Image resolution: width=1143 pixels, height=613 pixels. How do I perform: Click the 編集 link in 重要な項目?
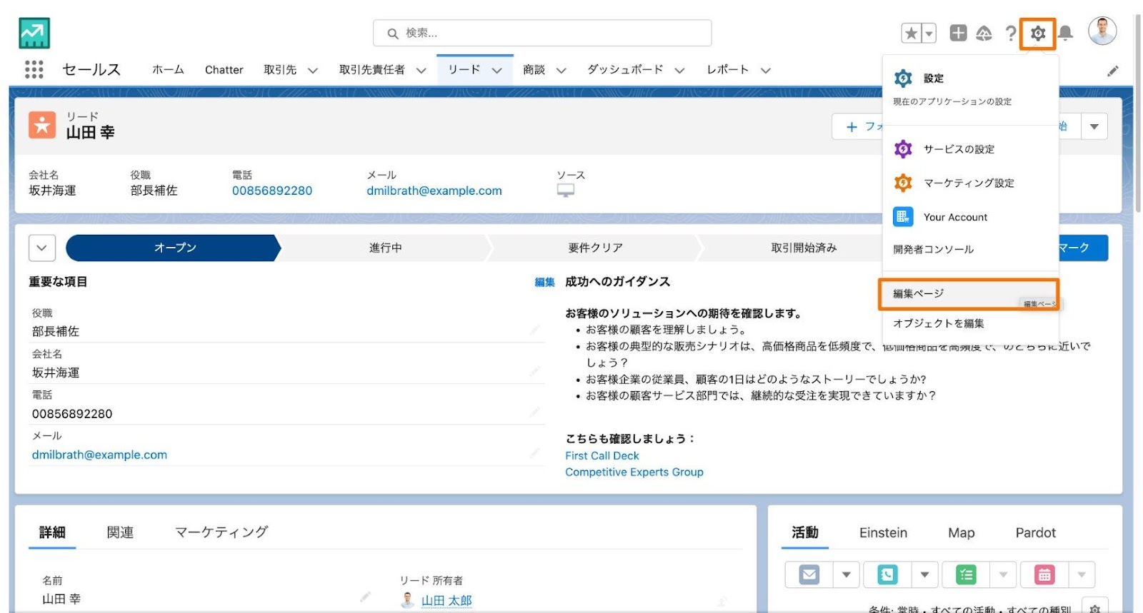(x=544, y=282)
